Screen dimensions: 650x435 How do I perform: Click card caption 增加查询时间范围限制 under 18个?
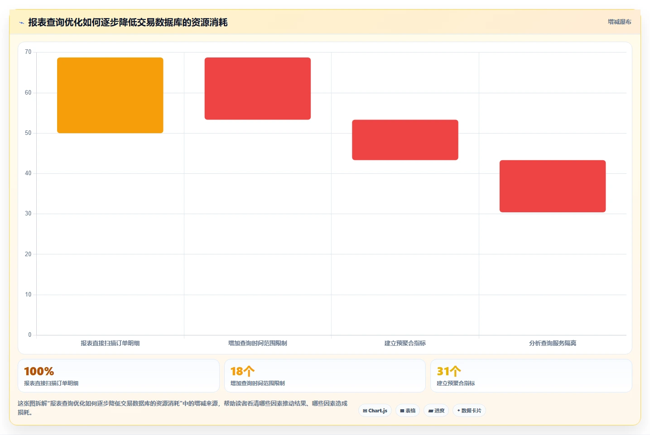(258, 383)
